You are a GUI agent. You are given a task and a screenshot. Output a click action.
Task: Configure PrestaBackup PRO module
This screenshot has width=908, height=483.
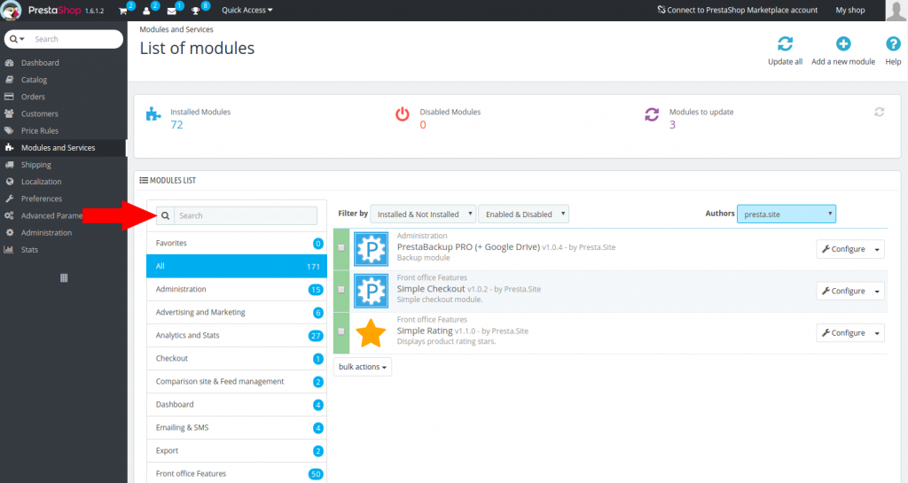tap(843, 249)
